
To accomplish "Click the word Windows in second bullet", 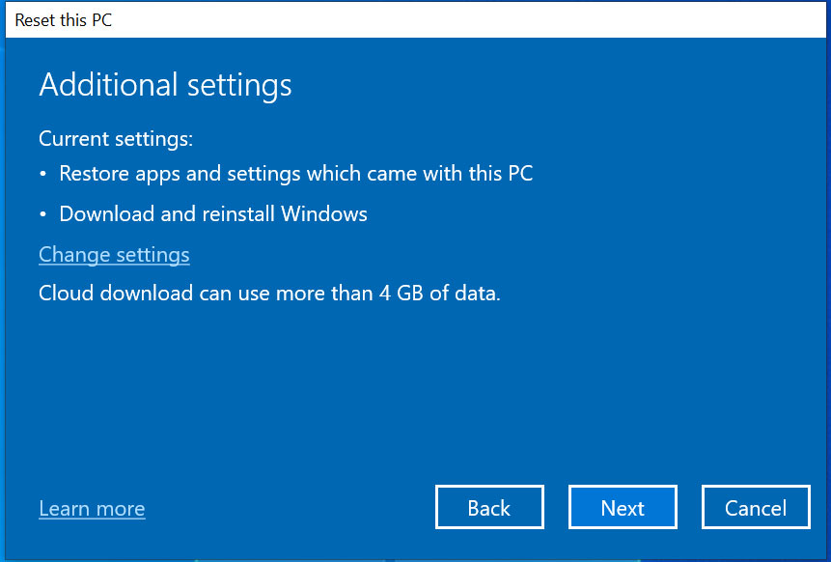I will 324,214.
